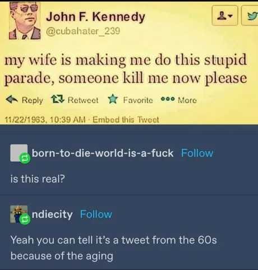
Task: Follow the ndiecity blog
Action: [x=96, y=214]
